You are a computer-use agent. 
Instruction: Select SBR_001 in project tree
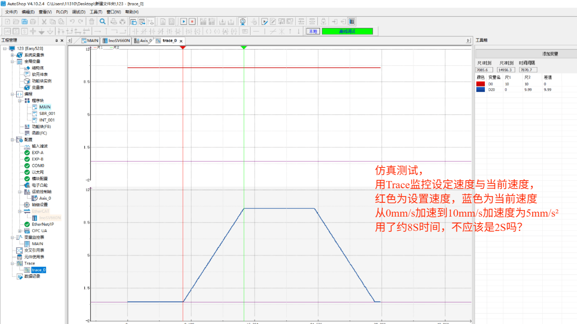click(x=47, y=114)
